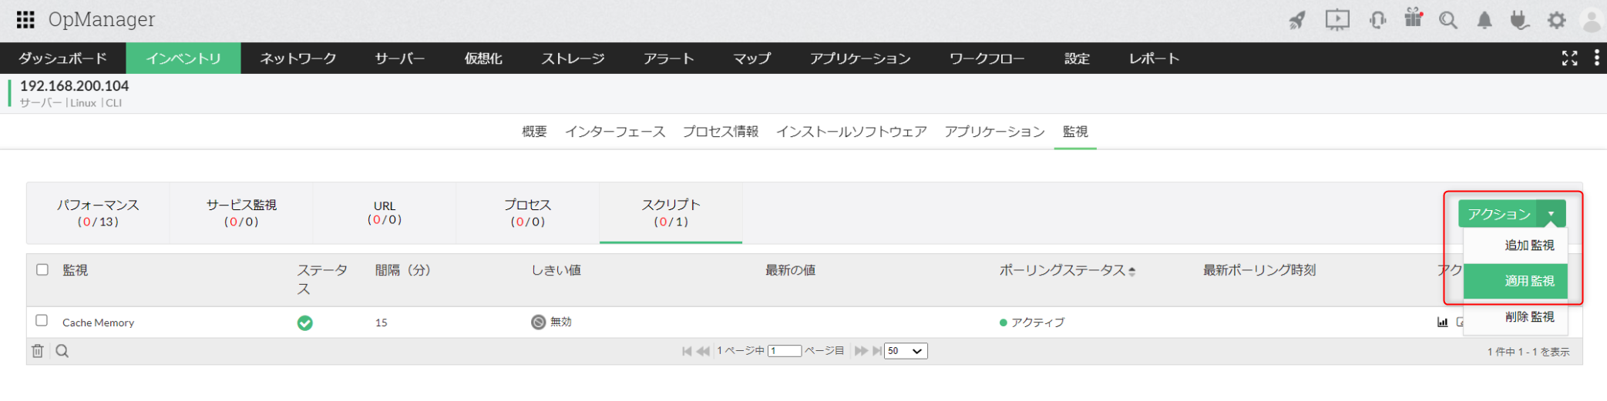Open the rows-per-page 50 dropdown
This screenshot has height=401, width=1607.
pos(906,351)
